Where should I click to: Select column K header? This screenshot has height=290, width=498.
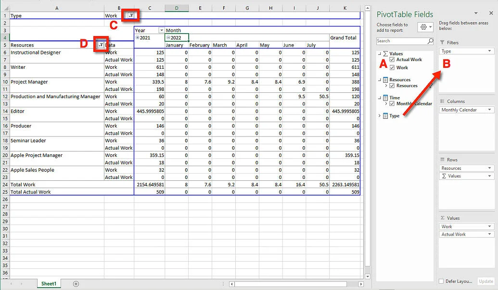tap(345, 8)
